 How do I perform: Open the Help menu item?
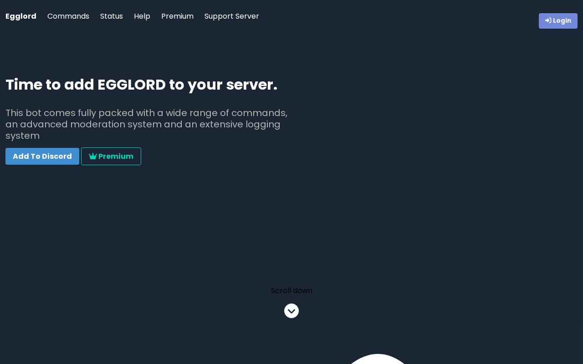click(x=142, y=16)
